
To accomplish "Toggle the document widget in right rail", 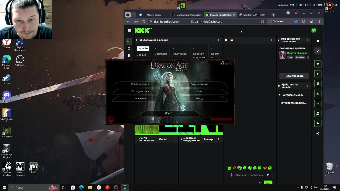I will pos(318,84).
